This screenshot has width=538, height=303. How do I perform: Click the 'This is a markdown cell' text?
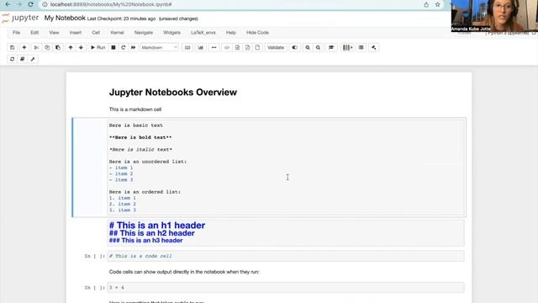tap(135, 109)
